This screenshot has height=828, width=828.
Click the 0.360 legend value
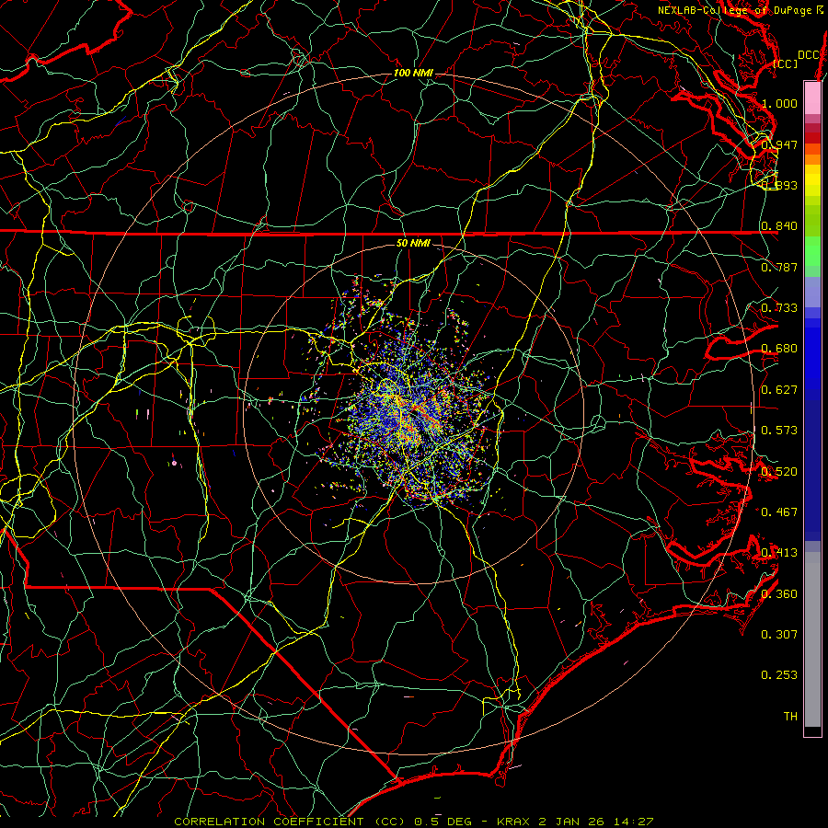[779, 594]
